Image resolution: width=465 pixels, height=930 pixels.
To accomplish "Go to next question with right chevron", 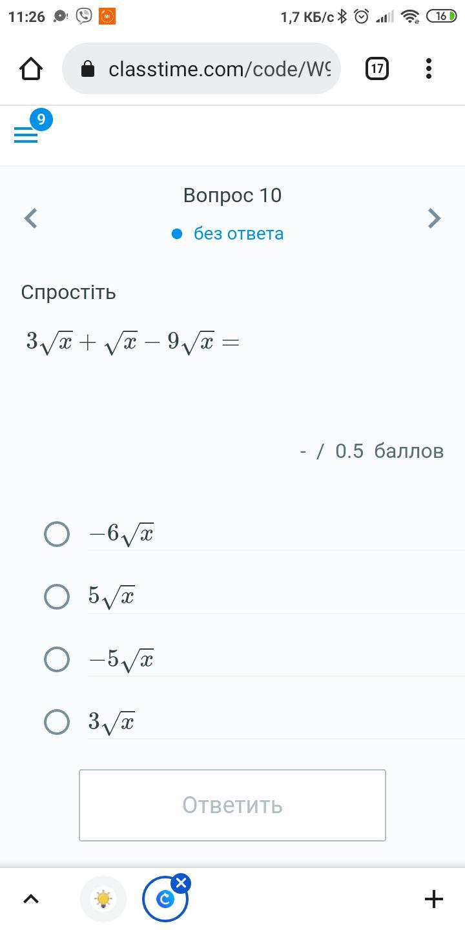I will [435, 218].
